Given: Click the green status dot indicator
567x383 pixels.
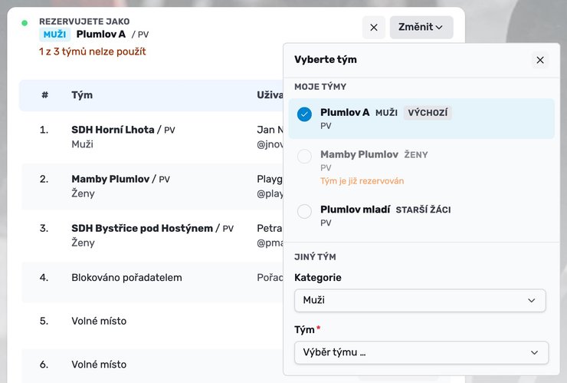Looking at the screenshot, I should point(25,23).
